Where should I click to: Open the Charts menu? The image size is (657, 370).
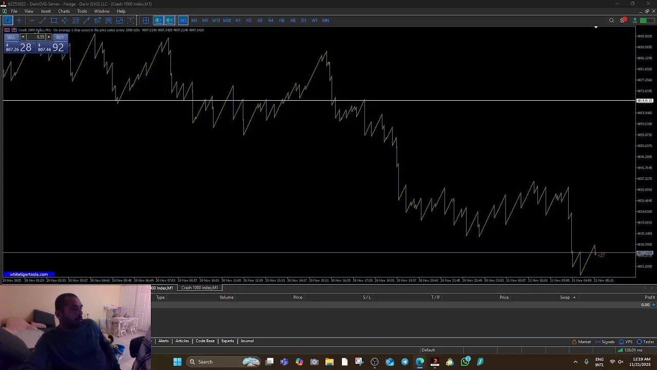pyautogui.click(x=64, y=11)
